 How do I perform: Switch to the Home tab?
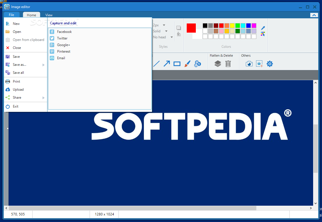click(x=31, y=15)
